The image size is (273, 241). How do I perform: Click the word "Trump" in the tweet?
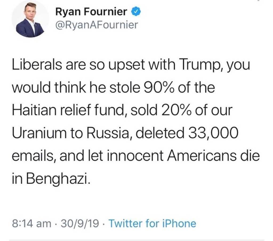[199, 65]
